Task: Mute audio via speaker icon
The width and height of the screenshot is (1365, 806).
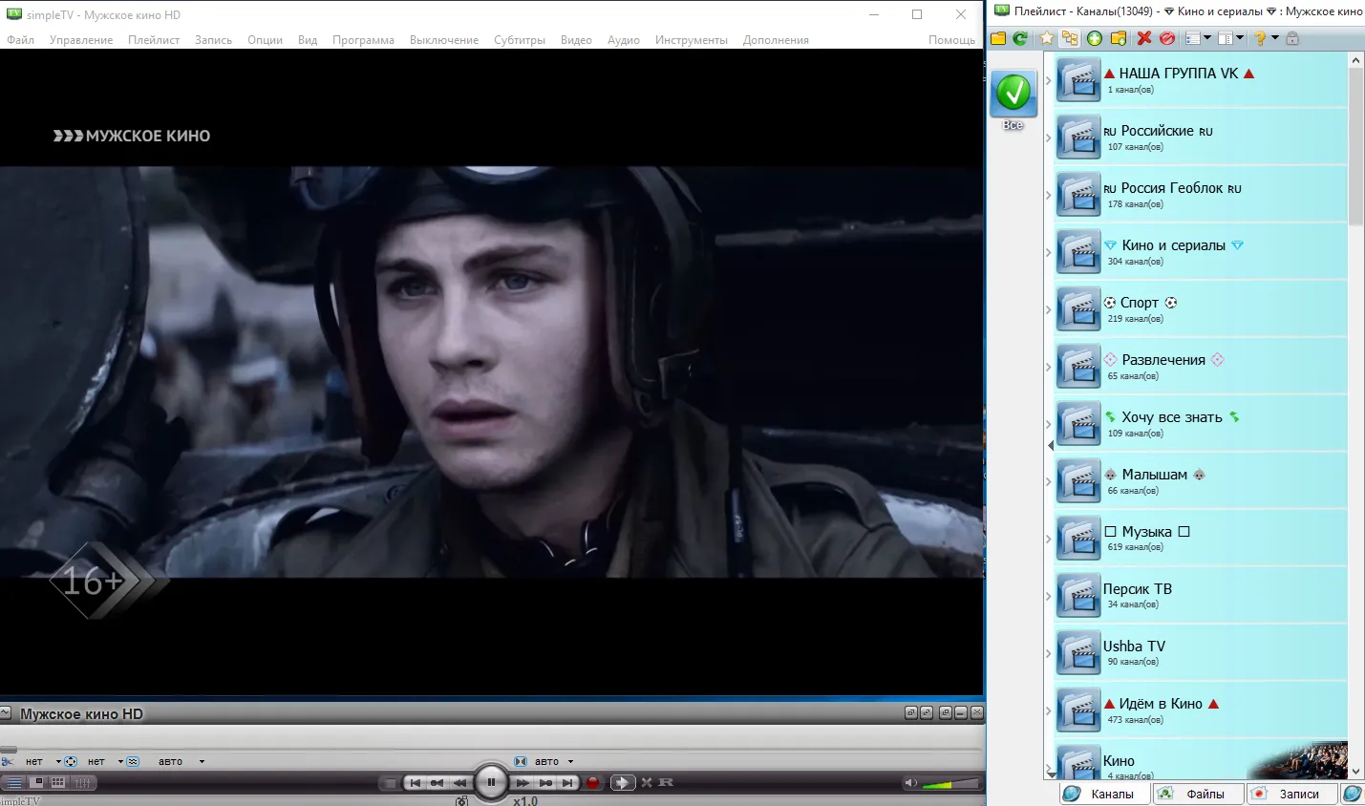Action: coord(910,783)
